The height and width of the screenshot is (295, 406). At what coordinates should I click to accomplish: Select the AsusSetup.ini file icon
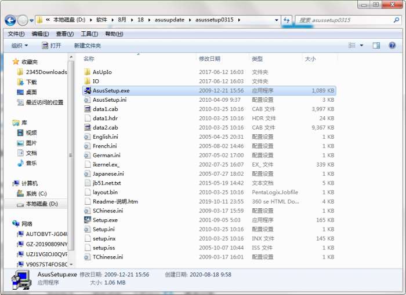coord(88,99)
